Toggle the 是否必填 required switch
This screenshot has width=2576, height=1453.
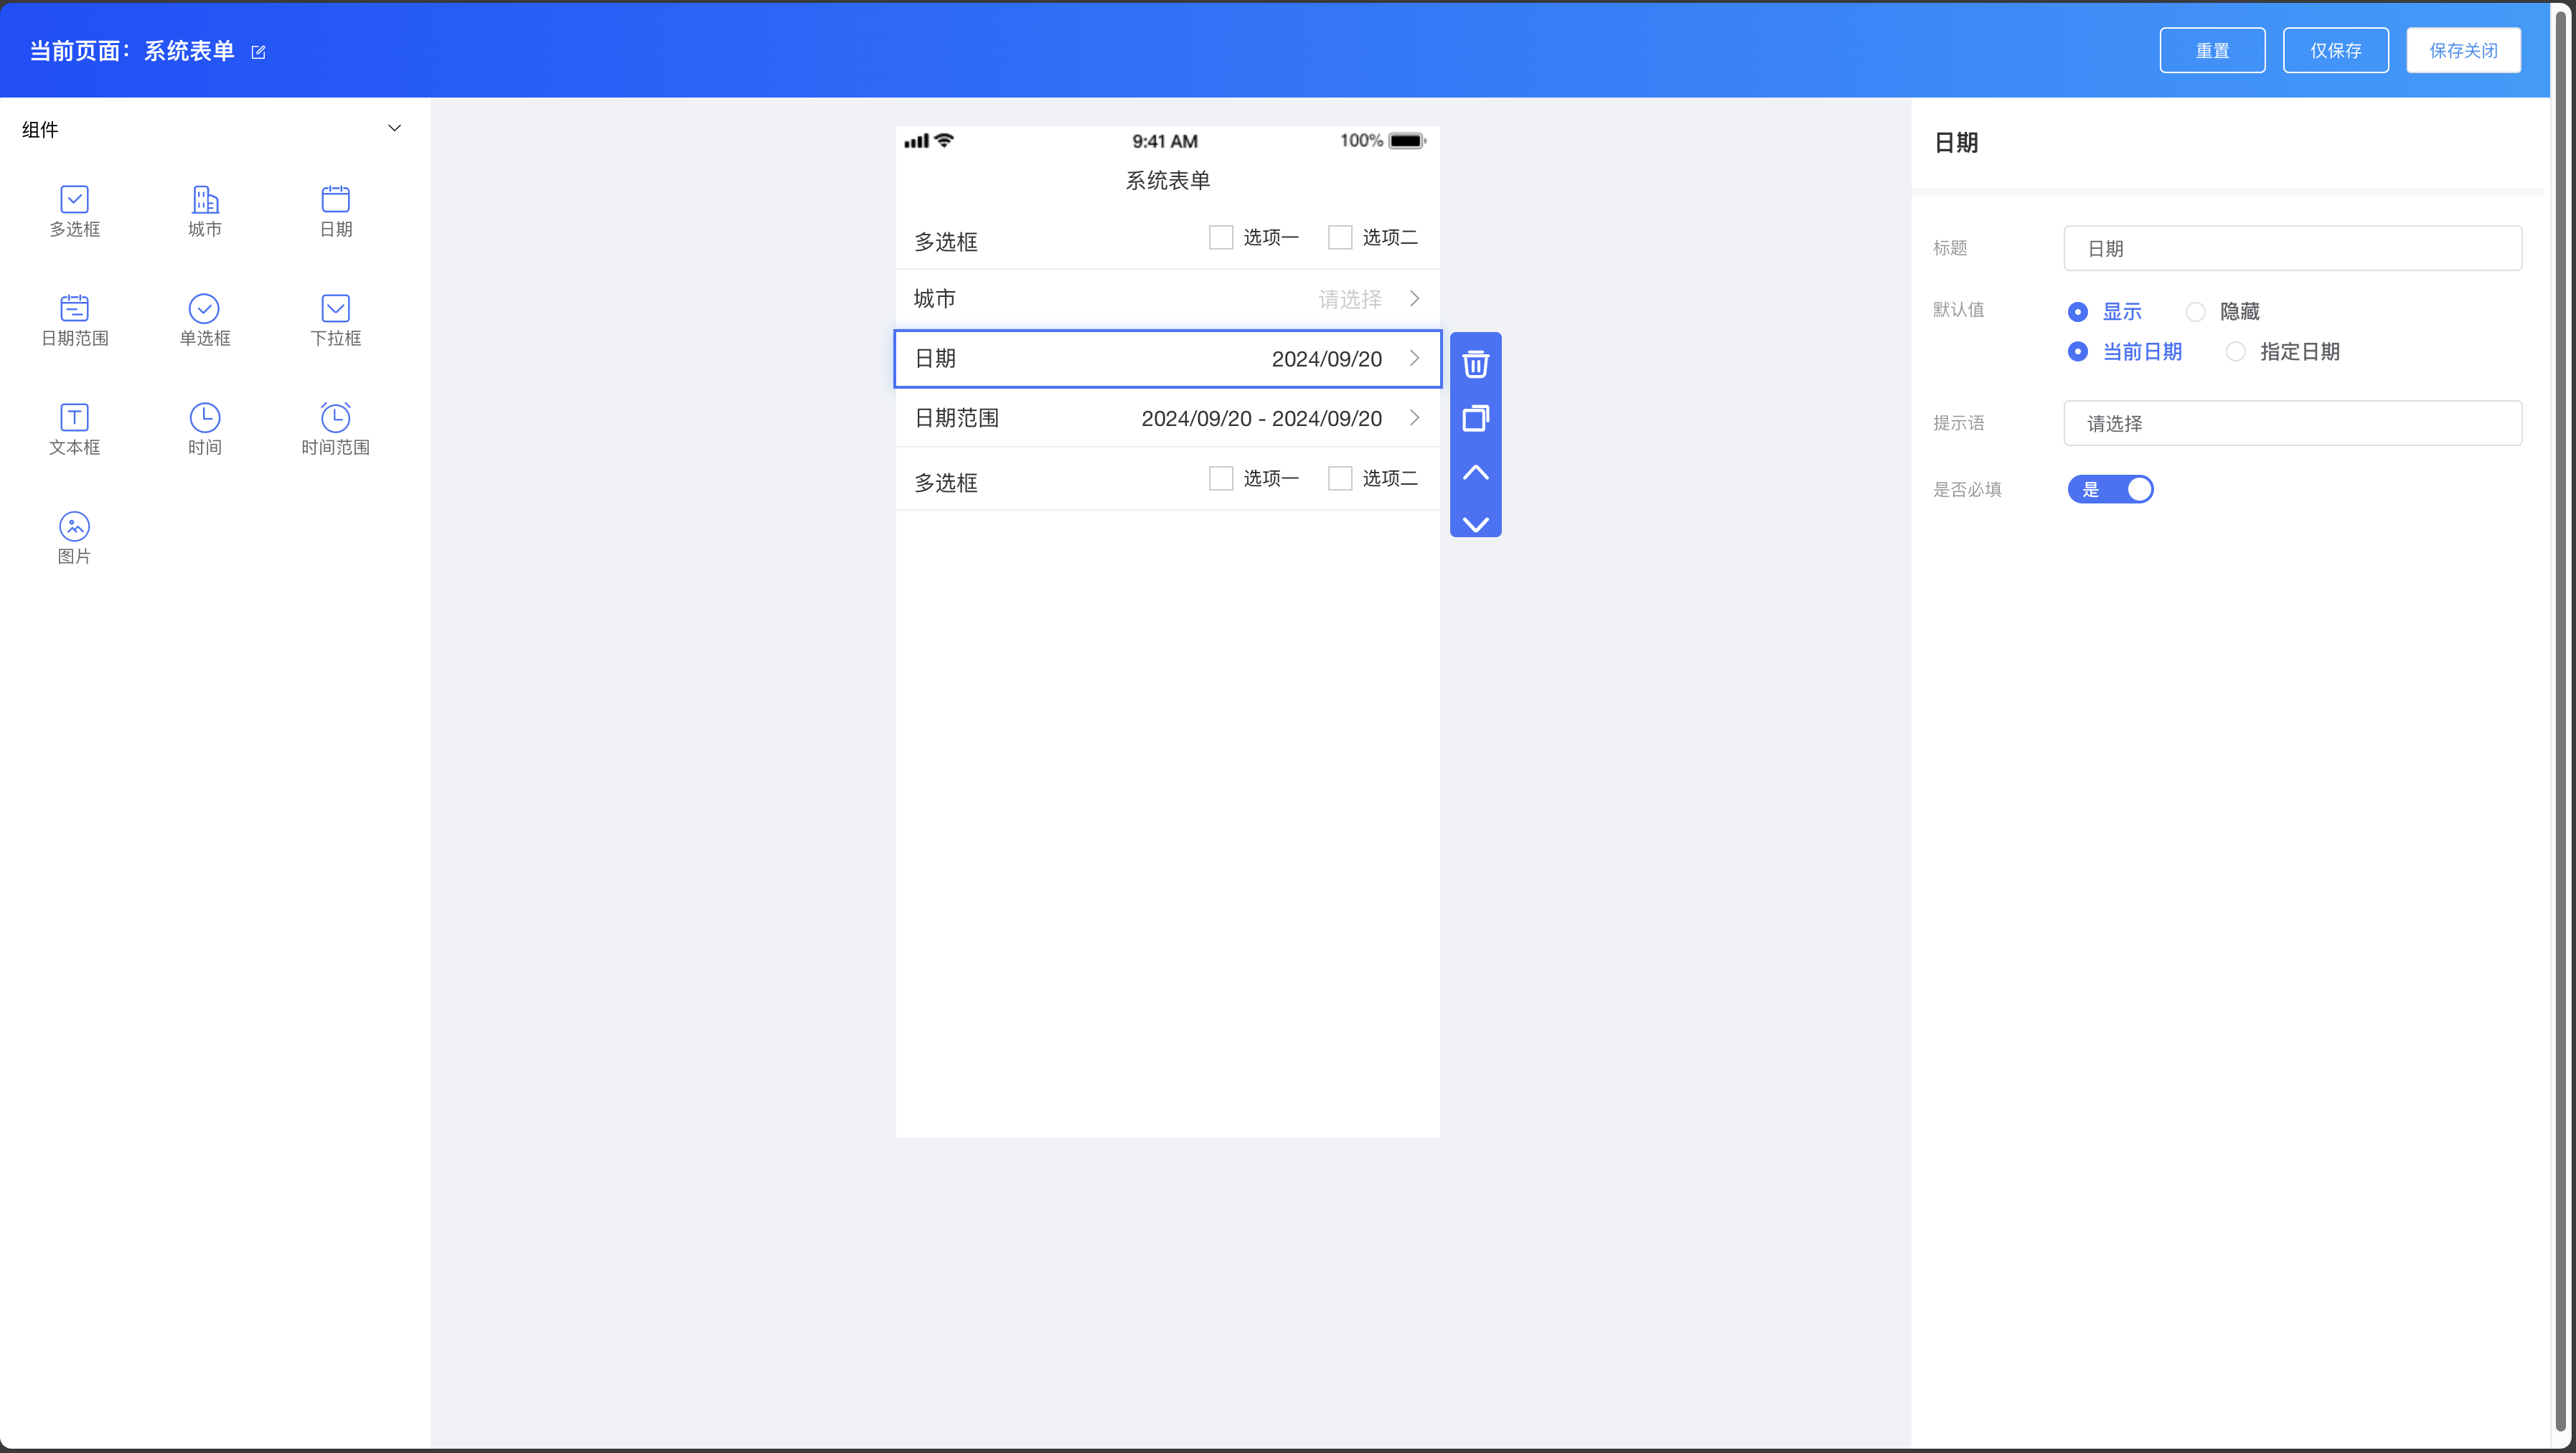pyautogui.click(x=2110, y=488)
